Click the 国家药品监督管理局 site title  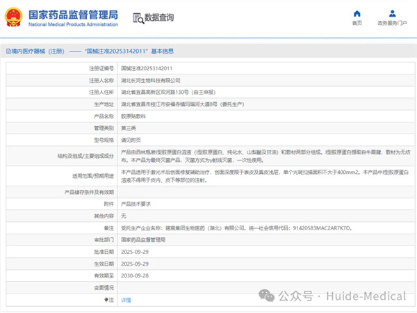[72, 15]
